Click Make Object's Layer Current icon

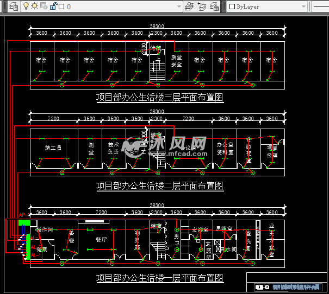pyautogui.click(x=189, y=7)
